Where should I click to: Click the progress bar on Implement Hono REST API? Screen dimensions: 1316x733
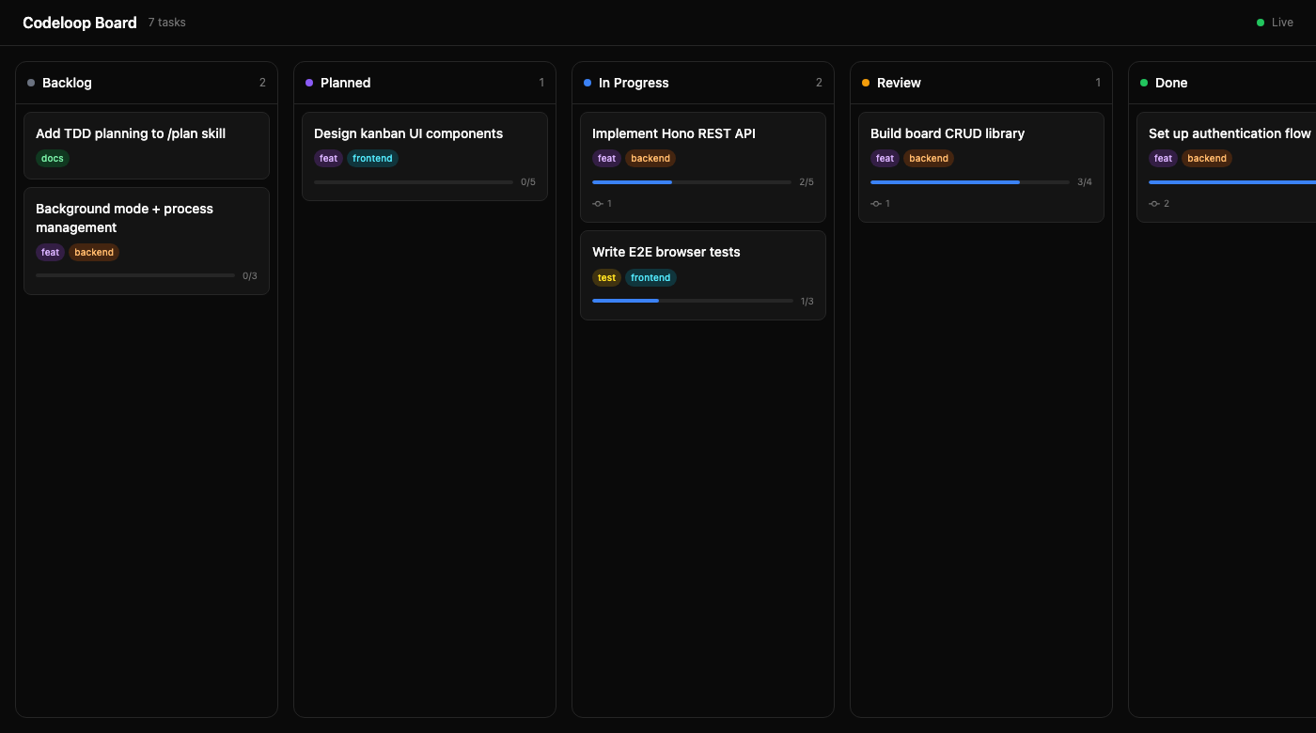[692, 181]
